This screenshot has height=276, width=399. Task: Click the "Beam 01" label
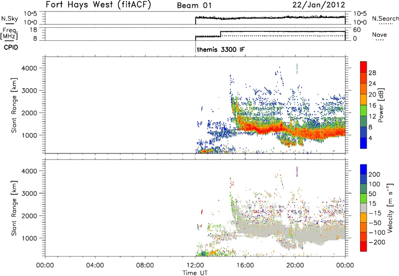(x=194, y=5)
